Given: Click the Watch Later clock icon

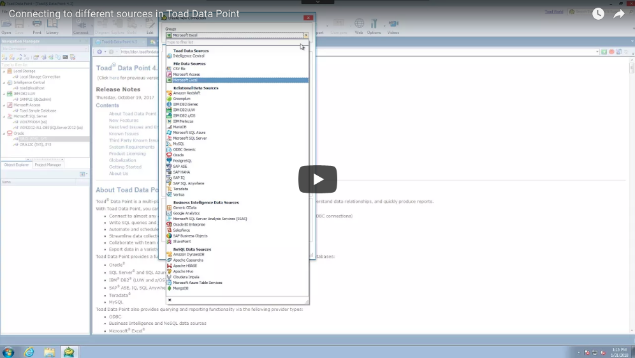Looking at the screenshot, I should point(598,14).
